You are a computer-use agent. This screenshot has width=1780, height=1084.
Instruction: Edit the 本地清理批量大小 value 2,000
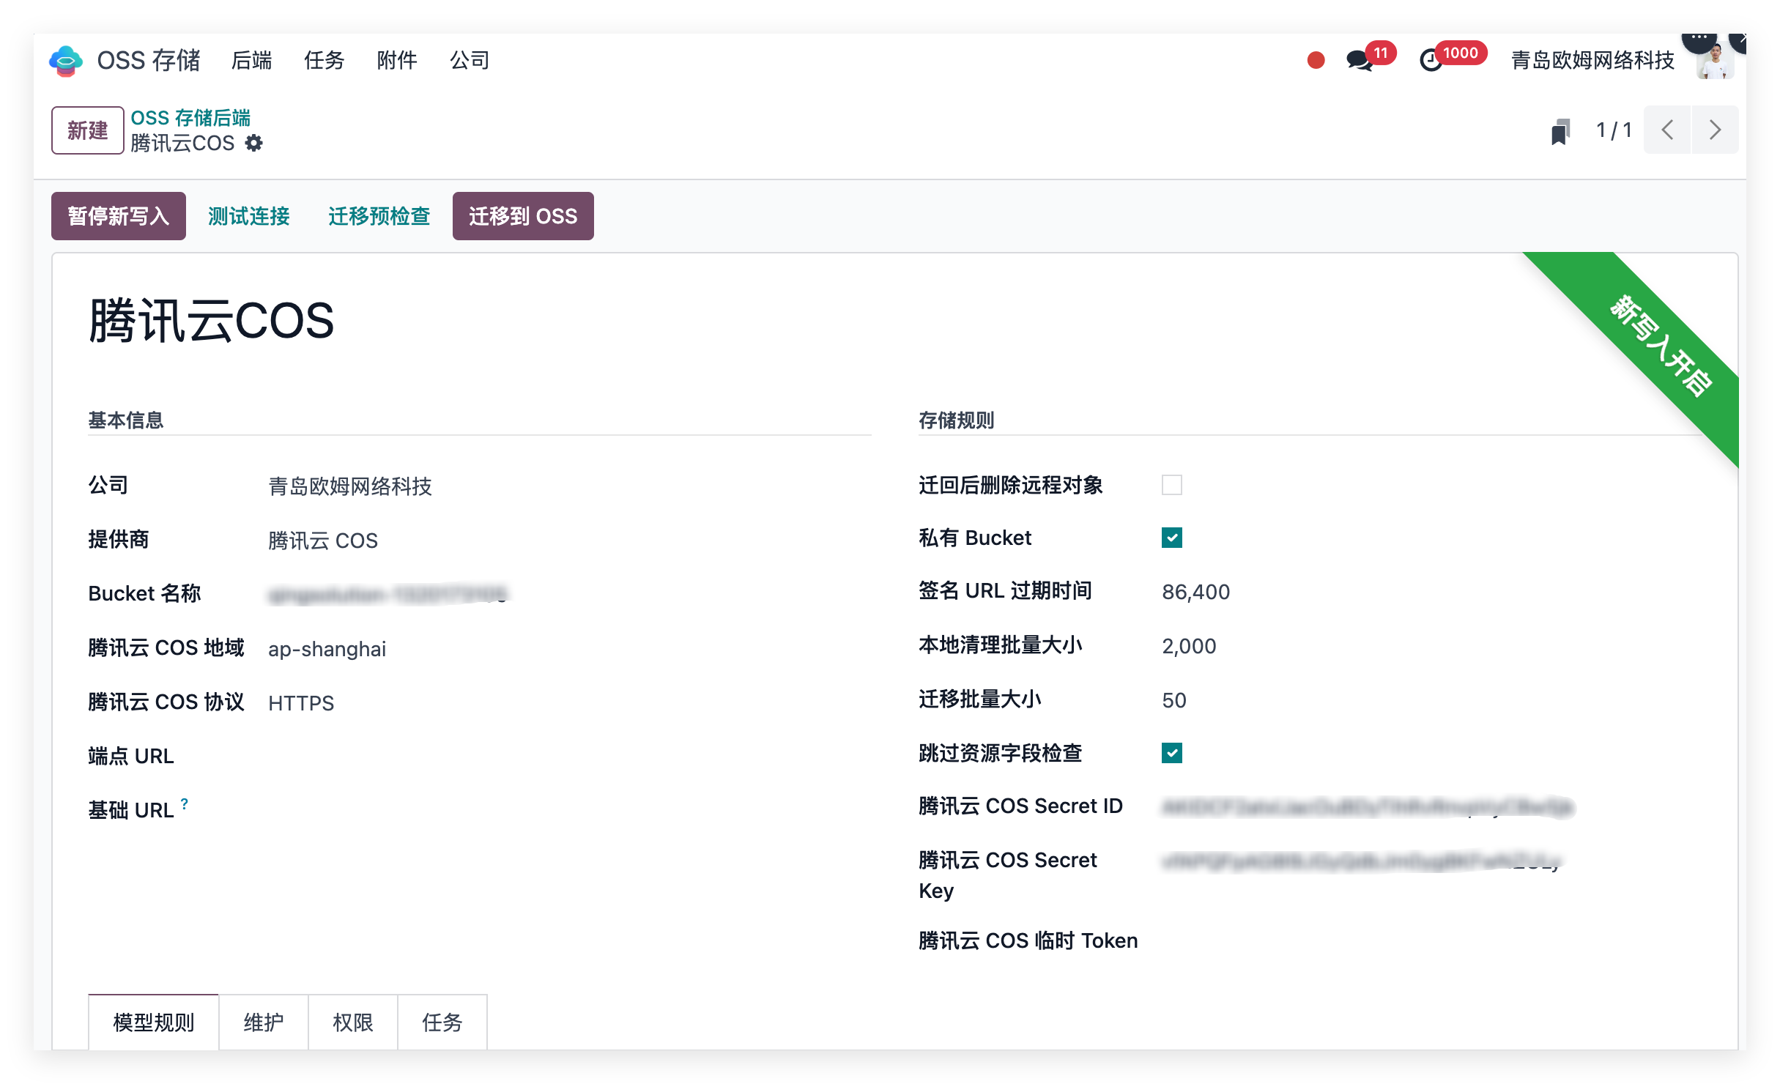1189,646
